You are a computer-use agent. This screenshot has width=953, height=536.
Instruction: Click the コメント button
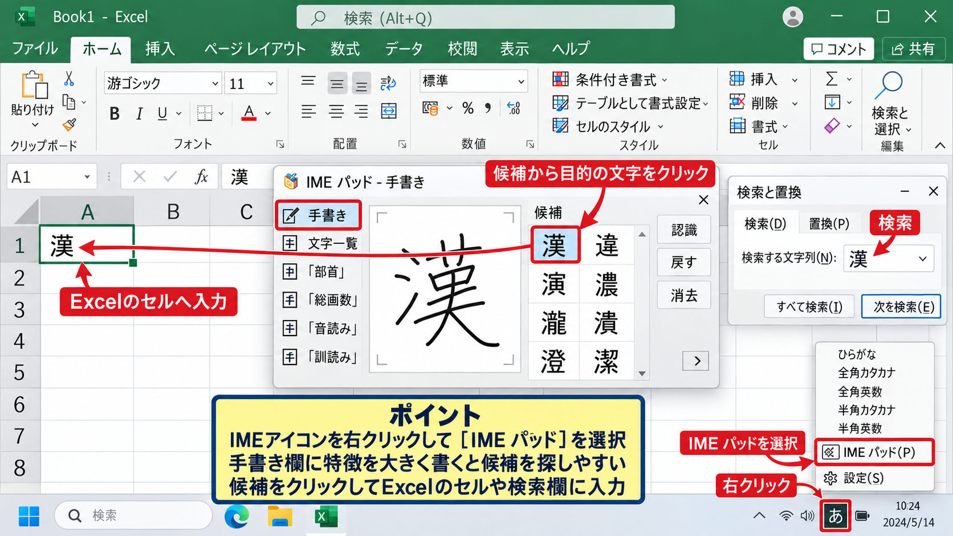click(839, 49)
